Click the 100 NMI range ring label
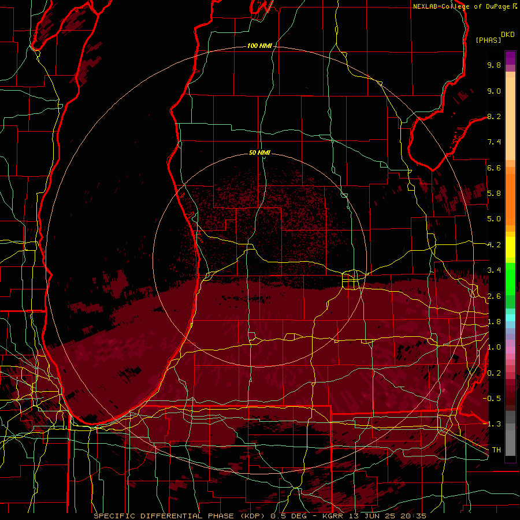 pyautogui.click(x=259, y=46)
